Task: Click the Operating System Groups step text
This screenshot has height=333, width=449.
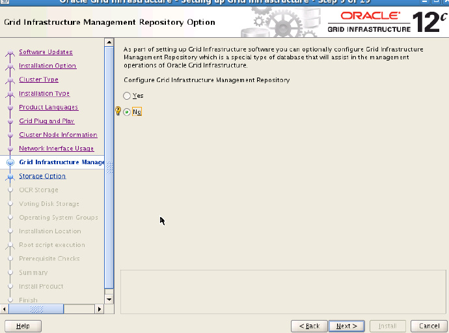Action: click(59, 218)
